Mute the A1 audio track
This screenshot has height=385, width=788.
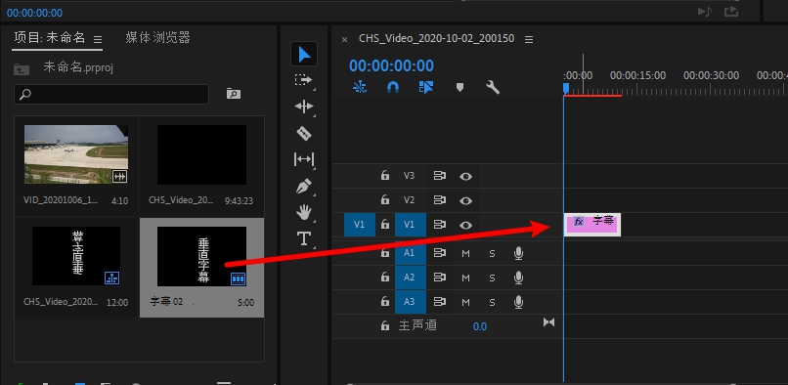coord(465,253)
